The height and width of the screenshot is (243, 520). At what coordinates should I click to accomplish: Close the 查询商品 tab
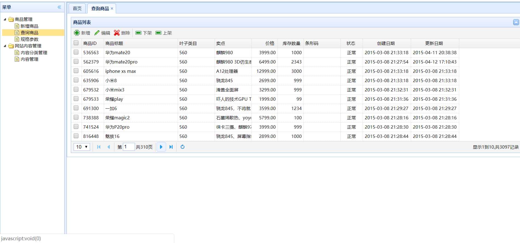pos(112,8)
